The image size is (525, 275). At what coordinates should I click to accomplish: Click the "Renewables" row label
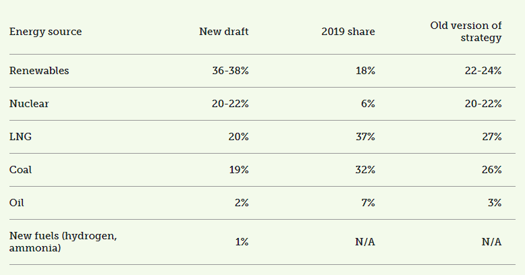[x=39, y=71]
